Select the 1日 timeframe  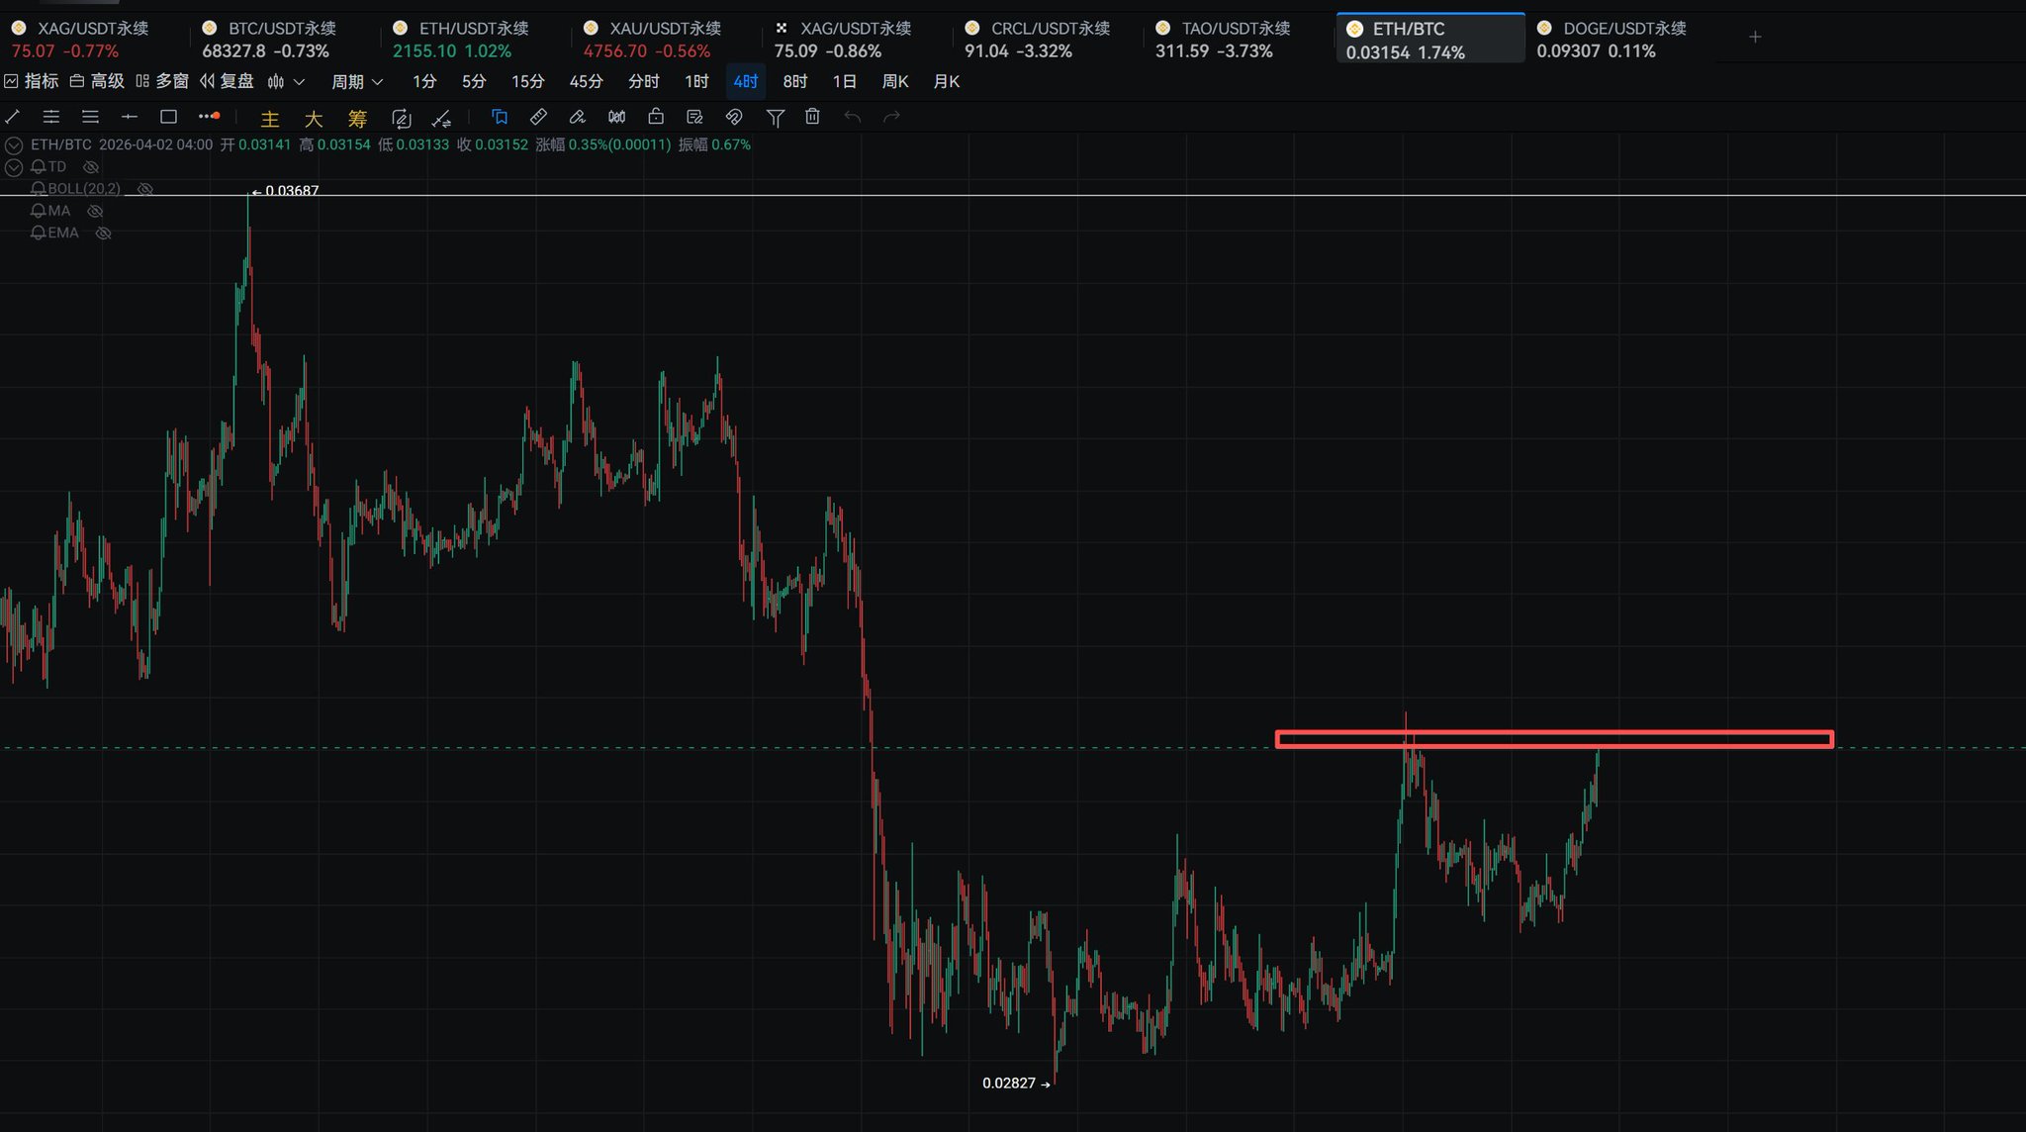[x=844, y=81]
